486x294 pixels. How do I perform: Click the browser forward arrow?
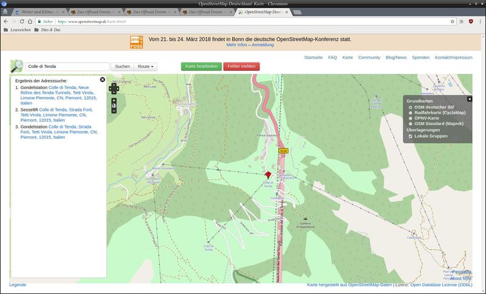pos(14,22)
